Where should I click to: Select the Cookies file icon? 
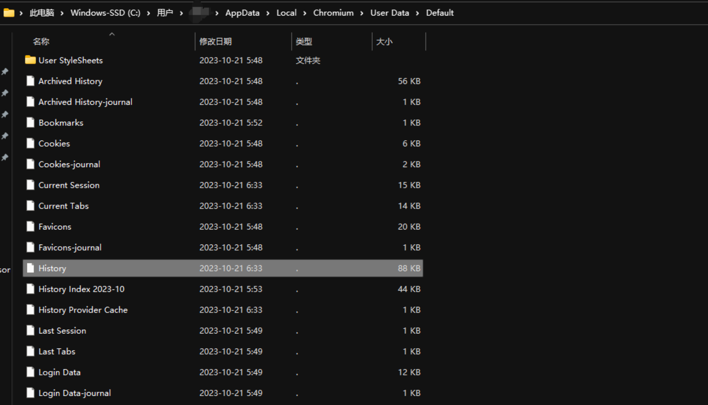pos(31,143)
